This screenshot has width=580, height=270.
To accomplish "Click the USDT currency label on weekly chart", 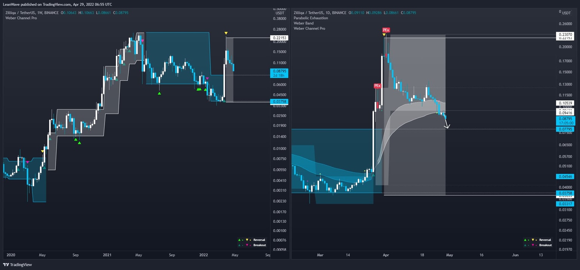I will [x=279, y=13].
